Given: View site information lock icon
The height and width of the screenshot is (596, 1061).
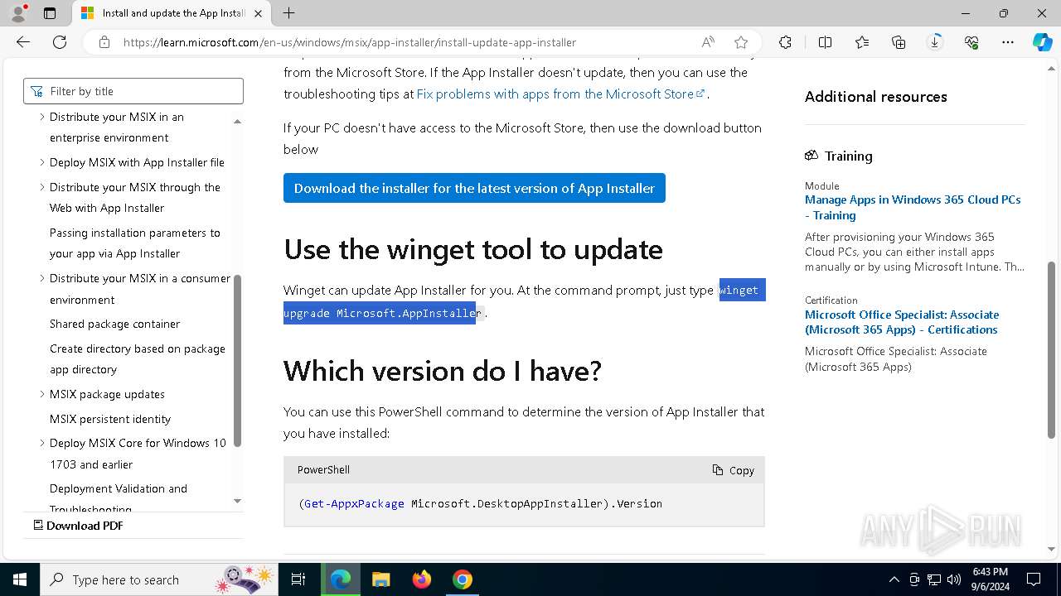Looking at the screenshot, I should point(104,42).
